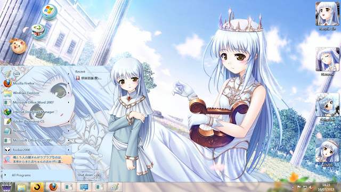Screen dimensions: 341x192
Task: Expand foobar2000 jump list arrow
Action: (69, 150)
